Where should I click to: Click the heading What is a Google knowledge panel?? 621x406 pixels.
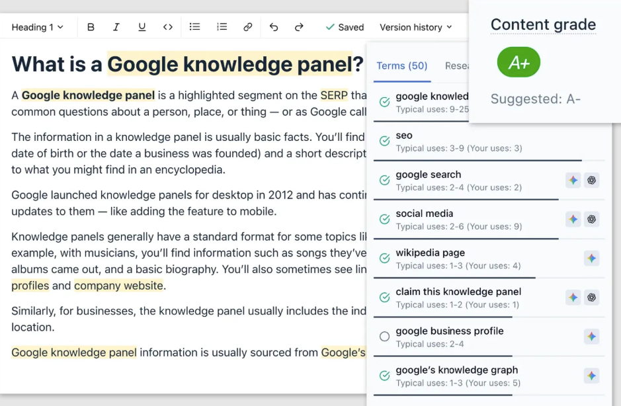coord(187,63)
